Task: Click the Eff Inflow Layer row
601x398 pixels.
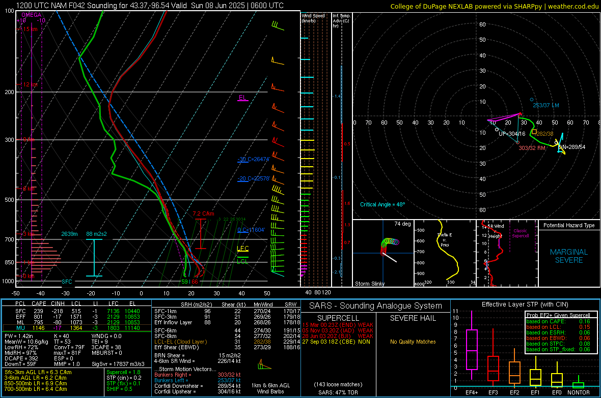Action: [x=227, y=322]
